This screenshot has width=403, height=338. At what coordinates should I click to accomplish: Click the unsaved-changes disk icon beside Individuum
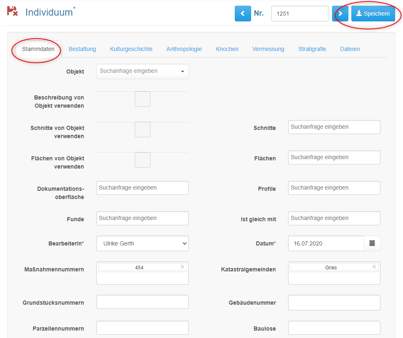pos(12,12)
